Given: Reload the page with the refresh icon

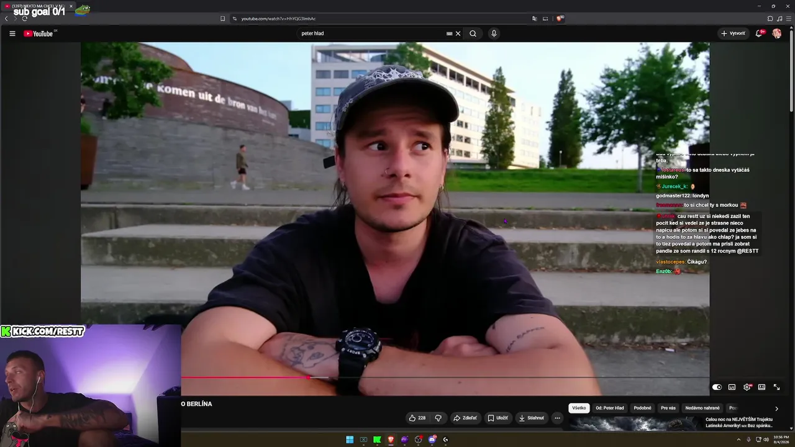Looking at the screenshot, I should click(x=25, y=19).
